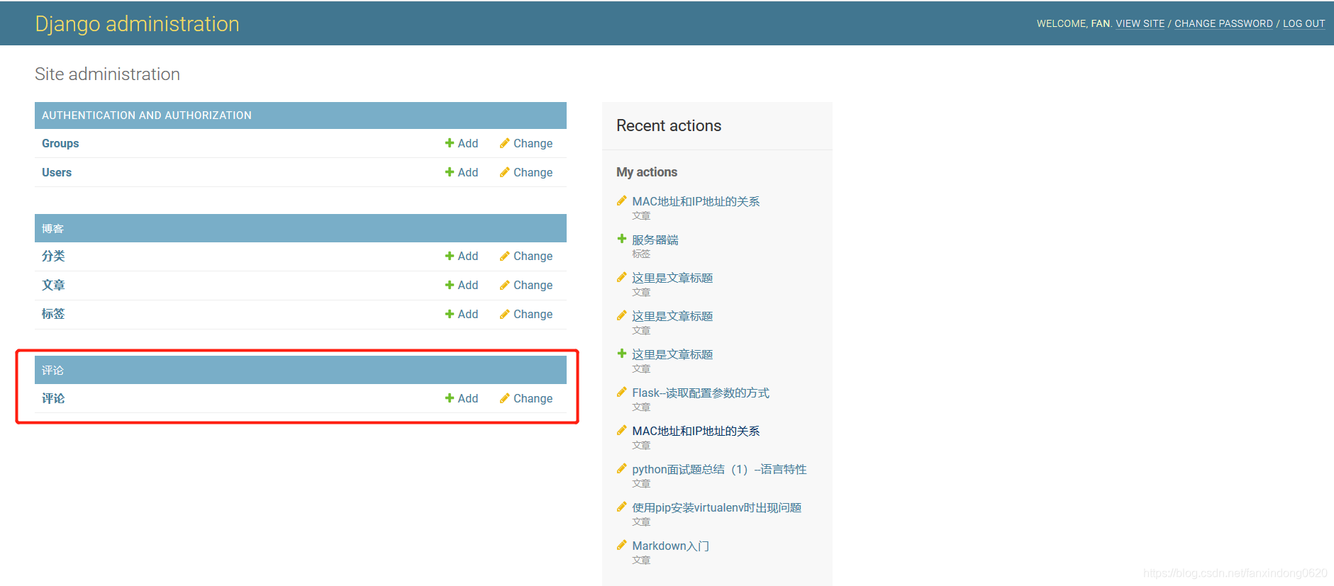Open the 博客 app section header

(52, 228)
